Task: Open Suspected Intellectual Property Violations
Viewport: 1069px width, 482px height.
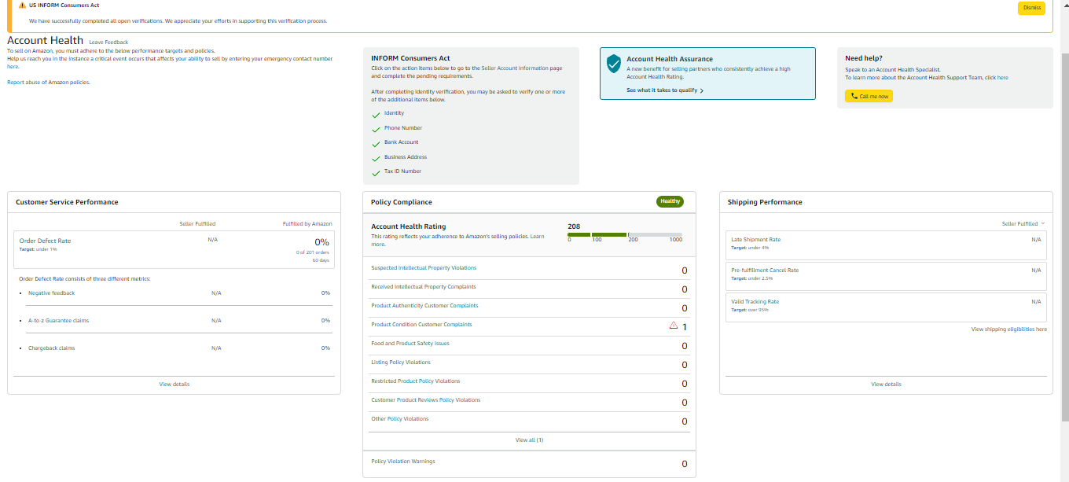Action: pyautogui.click(x=424, y=268)
